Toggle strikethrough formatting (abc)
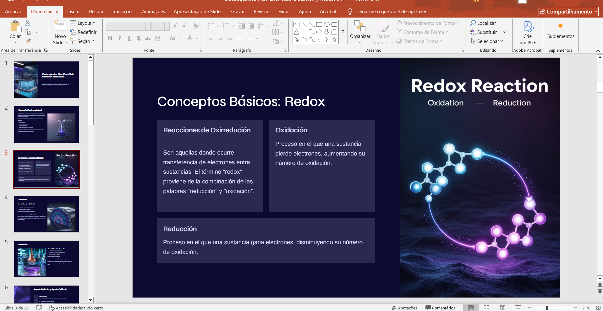 click(x=148, y=38)
